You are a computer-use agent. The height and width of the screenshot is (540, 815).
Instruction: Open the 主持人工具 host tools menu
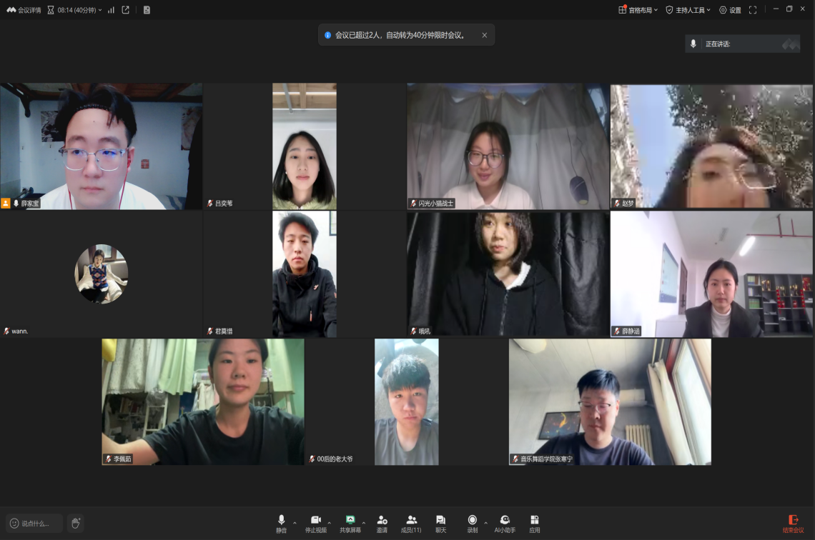click(688, 10)
